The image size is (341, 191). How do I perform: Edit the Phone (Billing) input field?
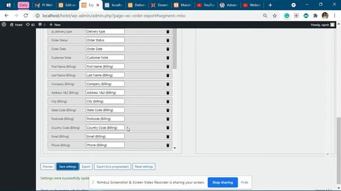click(x=105, y=145)
